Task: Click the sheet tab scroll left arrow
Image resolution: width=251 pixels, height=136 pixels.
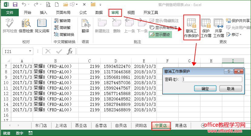Action: (x=10, y=125)
